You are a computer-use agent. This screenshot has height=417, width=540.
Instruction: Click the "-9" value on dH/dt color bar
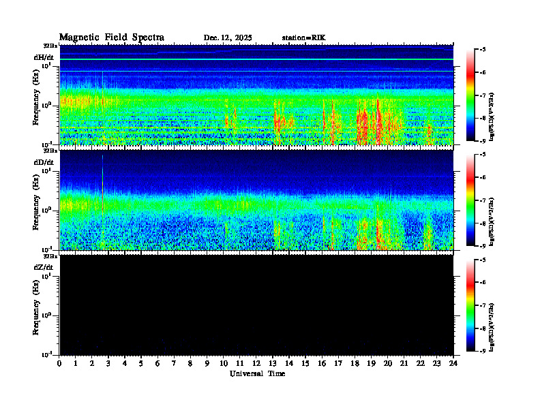[x=483, y=141]
